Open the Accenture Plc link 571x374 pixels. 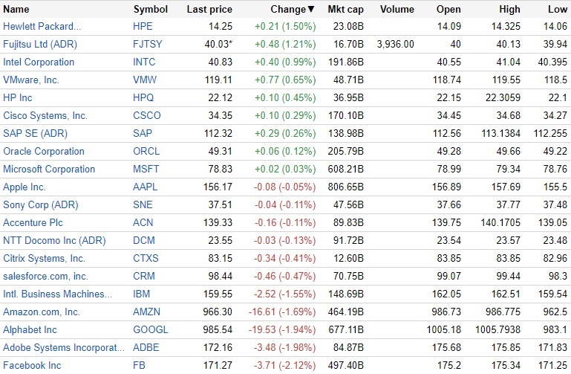pos(33,222)
